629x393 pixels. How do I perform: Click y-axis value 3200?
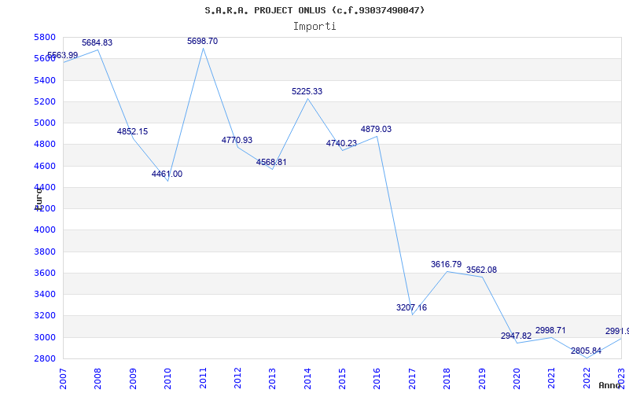tap(46, 316)
